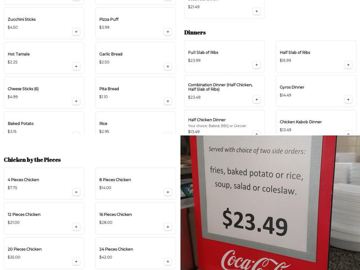Add Gyros Dinner to cart
This screenshot has width=360, height=270.
(348, 99)
